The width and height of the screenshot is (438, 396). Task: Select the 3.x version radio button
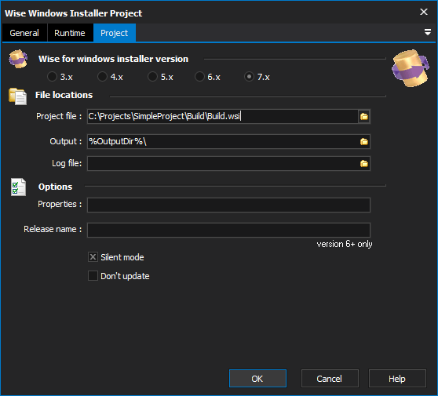coord(52,77)
